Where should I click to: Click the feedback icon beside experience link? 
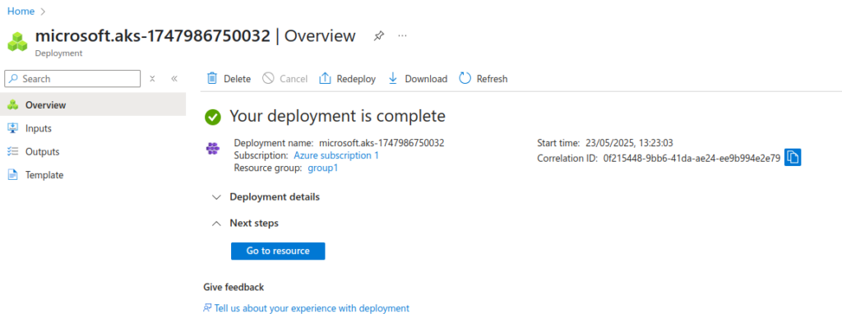pyautogui.click(x=207, y=308)
